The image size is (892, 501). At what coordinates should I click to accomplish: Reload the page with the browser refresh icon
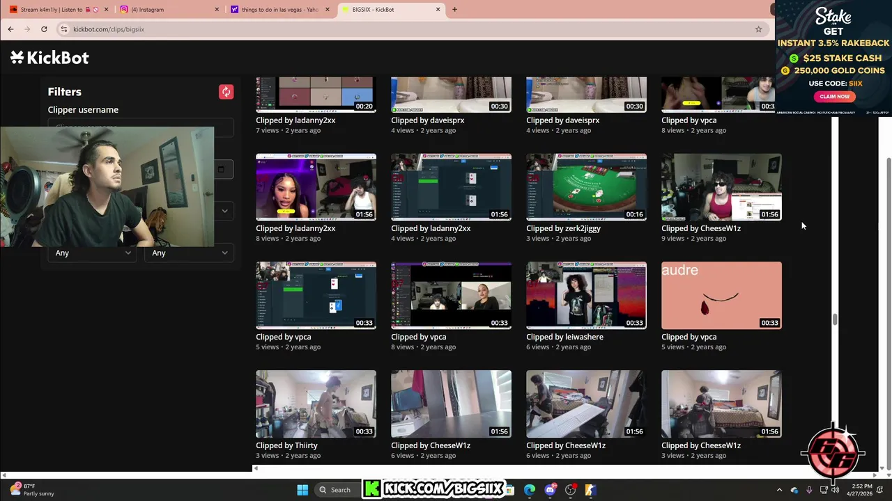click(x=44, y=29)
